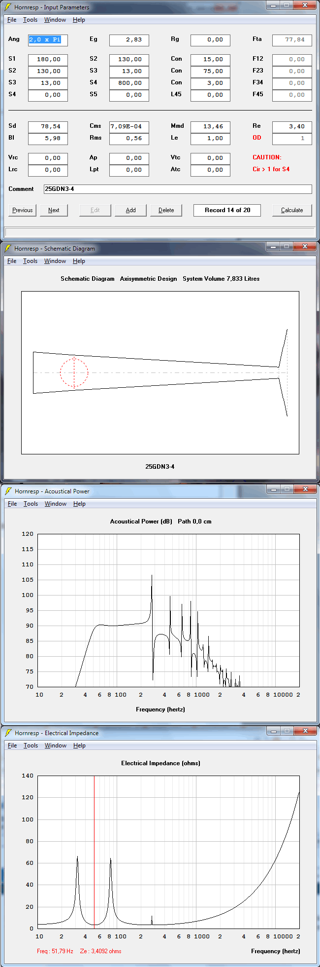Click the Vrc input field

(x=48, y=158)
